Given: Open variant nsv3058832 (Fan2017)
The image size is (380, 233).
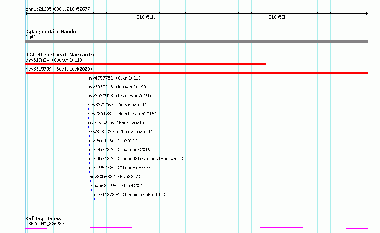Looking at the screenshot, I should (115, 177).
